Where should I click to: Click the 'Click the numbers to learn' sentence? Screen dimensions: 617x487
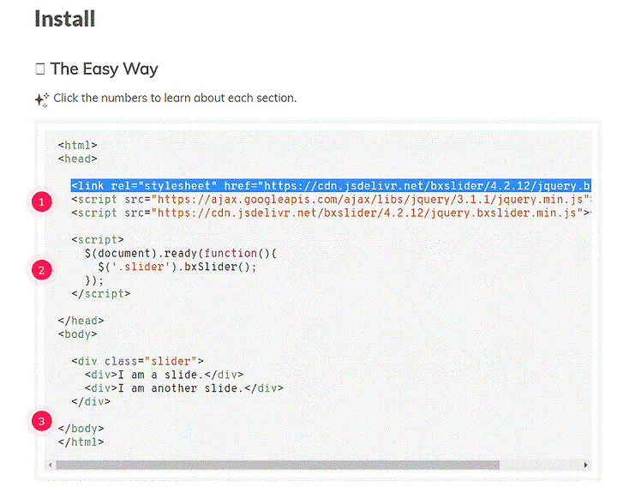(x=175, y=98)
